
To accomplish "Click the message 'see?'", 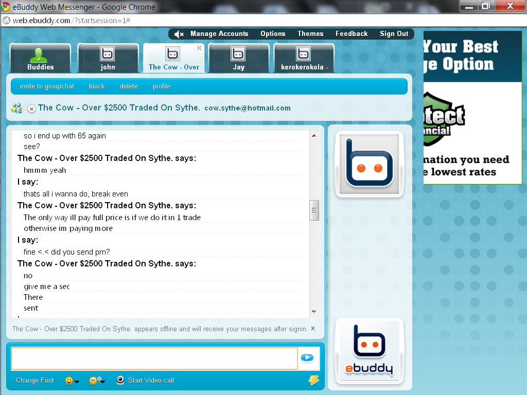I will pos(31,147).
